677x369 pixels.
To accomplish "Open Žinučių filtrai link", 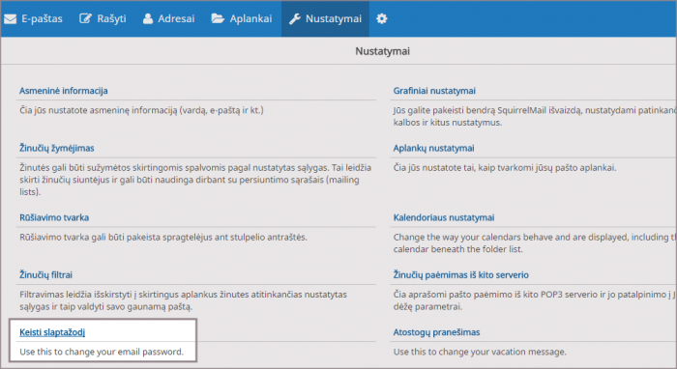I will pyautogui.click(x=45, y=274).
